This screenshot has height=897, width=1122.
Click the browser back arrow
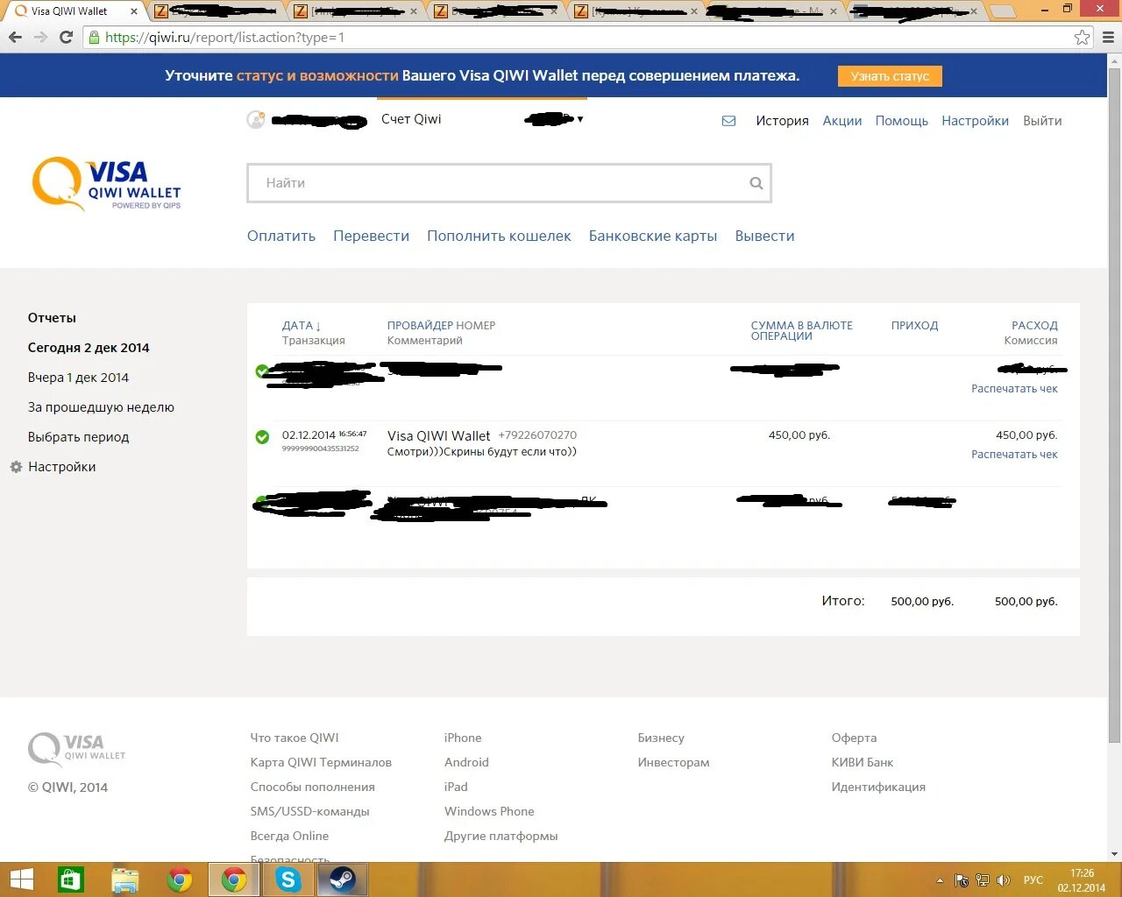pos(15,38)
